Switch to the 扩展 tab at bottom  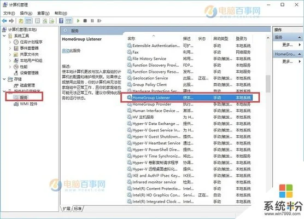click(x=67, y=209)
